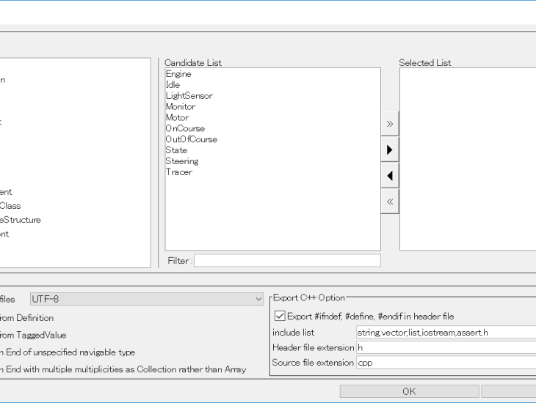Click the add-selected right arrow button
Screen dimensions: 536x403
tap(389, 149)
